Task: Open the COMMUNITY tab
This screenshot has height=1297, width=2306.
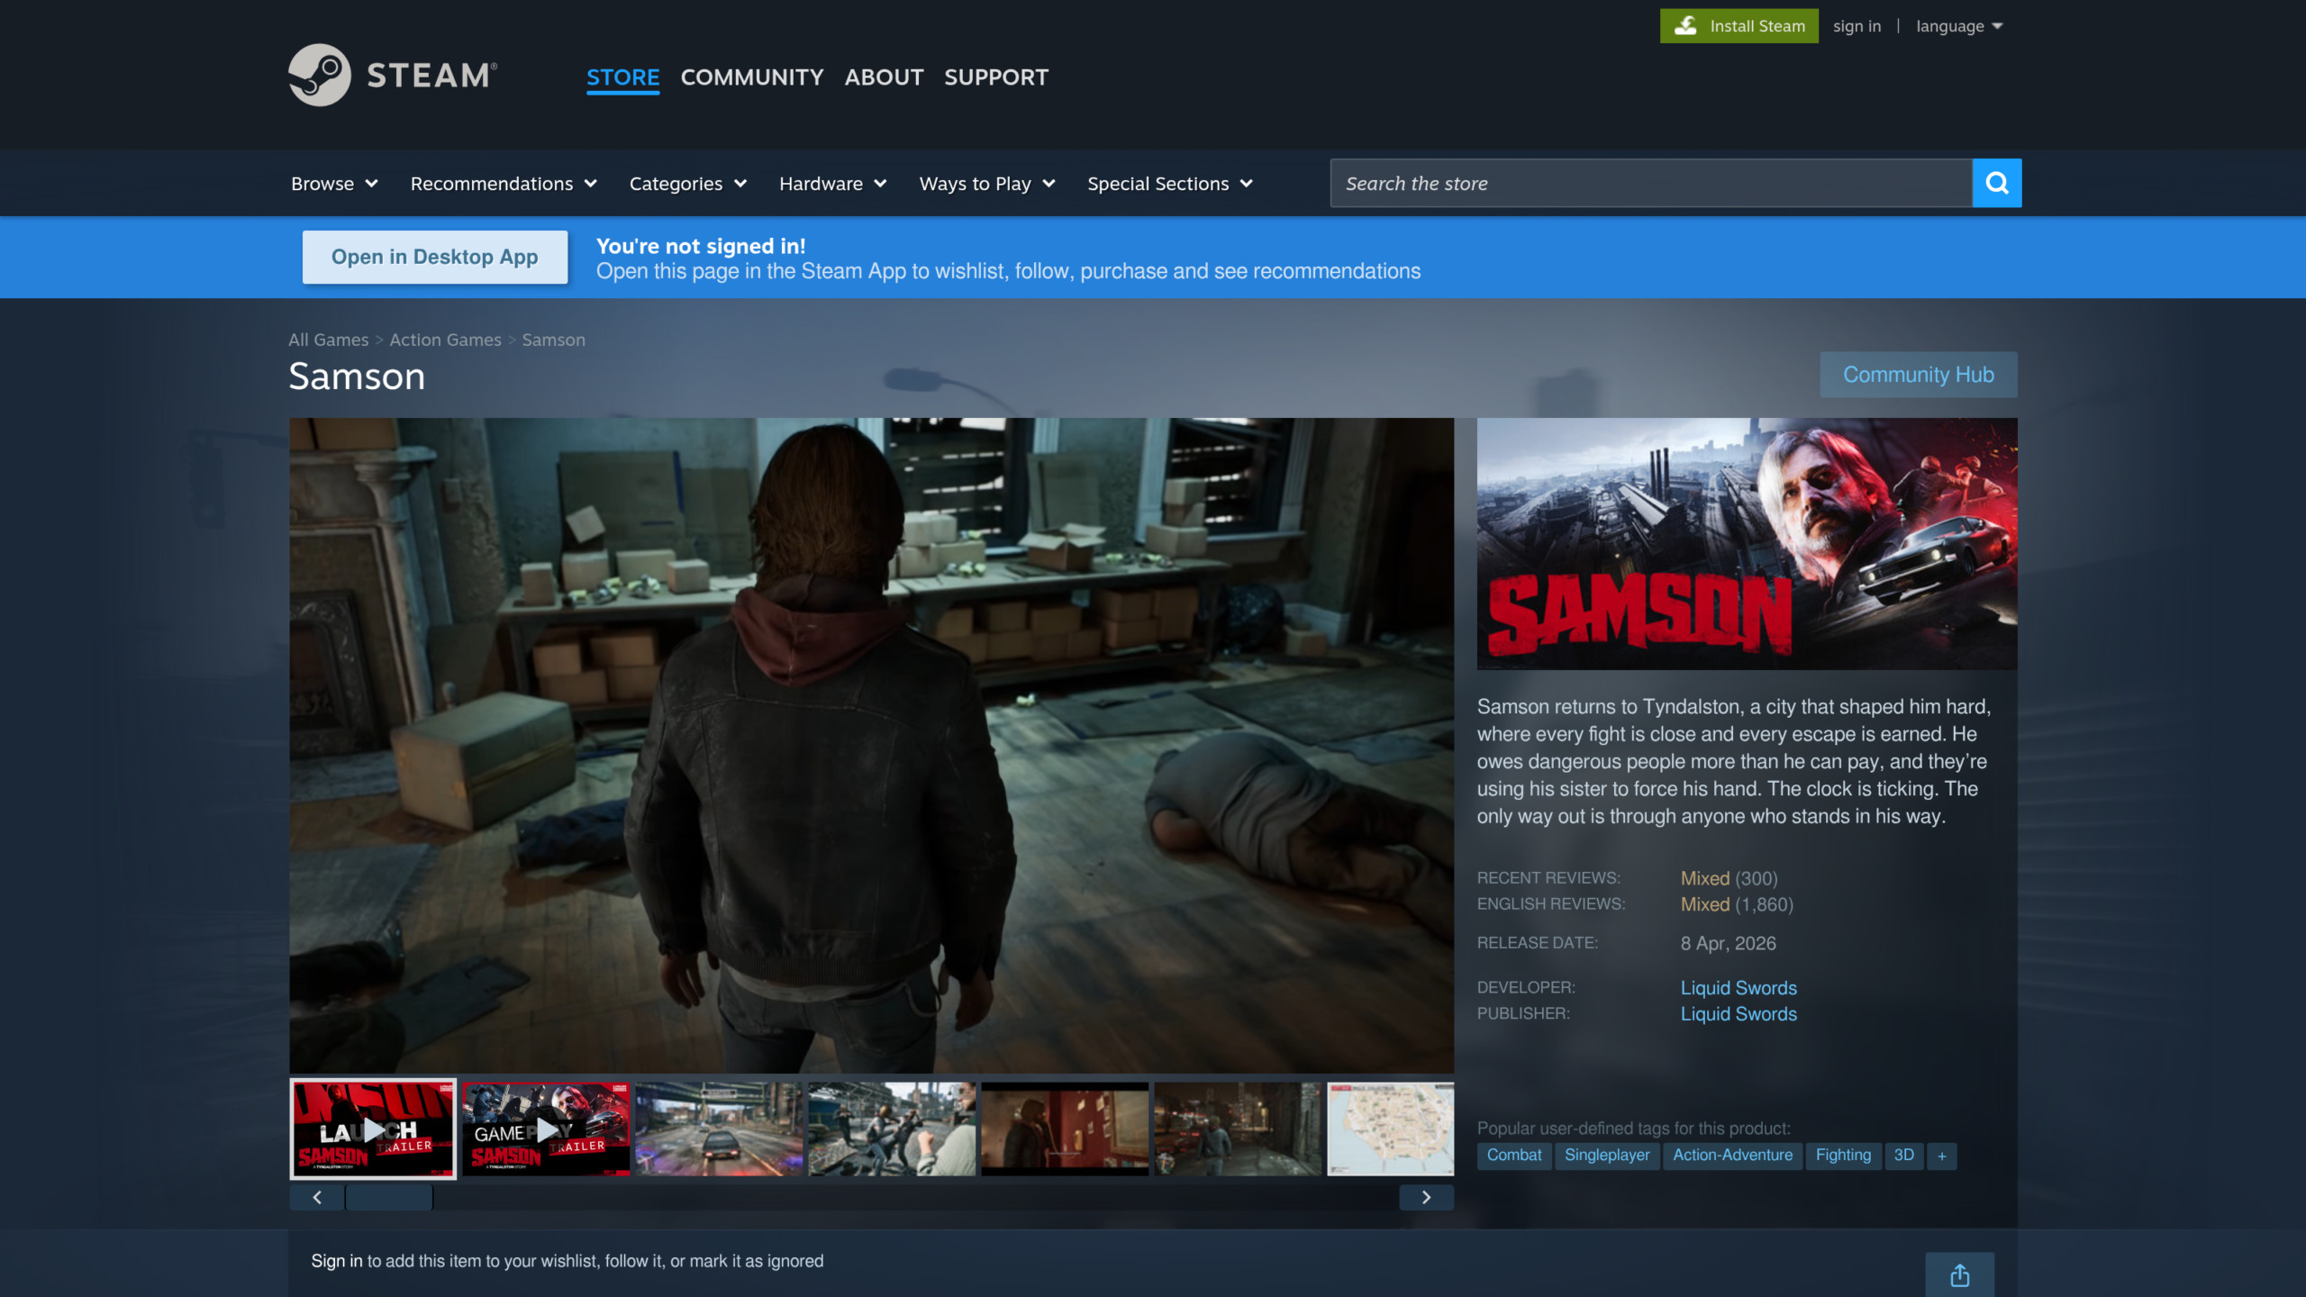Action: click(752, 77)
